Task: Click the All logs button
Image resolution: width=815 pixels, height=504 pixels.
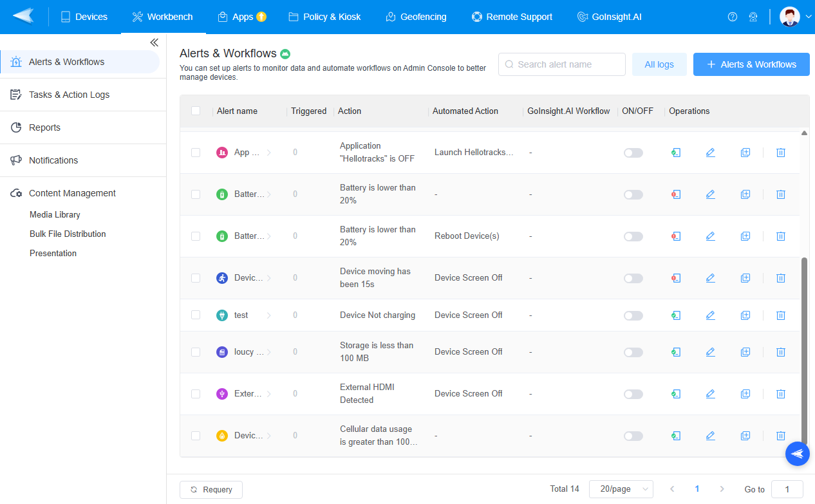Action: pos(659,64)
